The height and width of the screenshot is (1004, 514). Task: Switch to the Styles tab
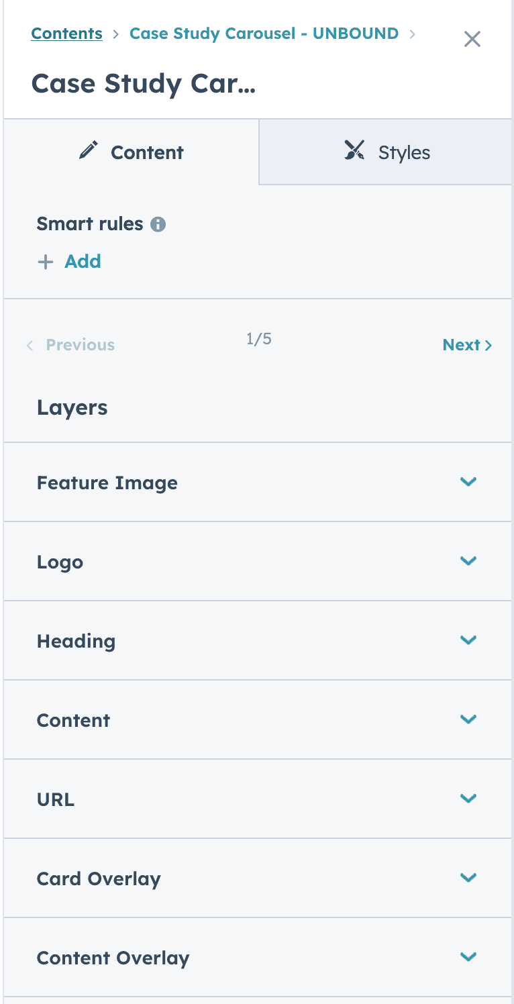[403, 152]
